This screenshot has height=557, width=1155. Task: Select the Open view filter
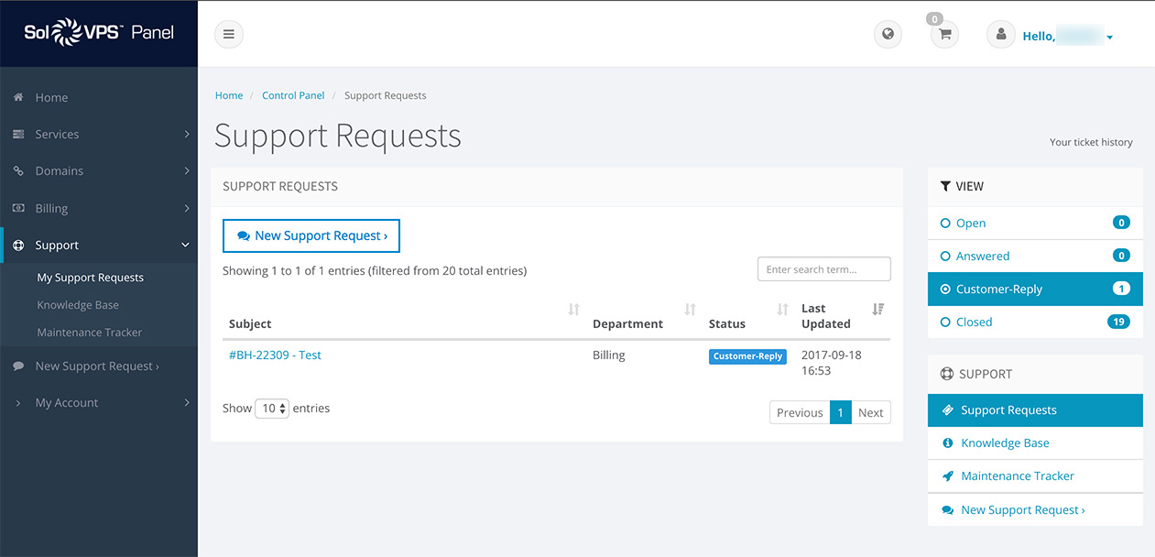coord(971,223)
